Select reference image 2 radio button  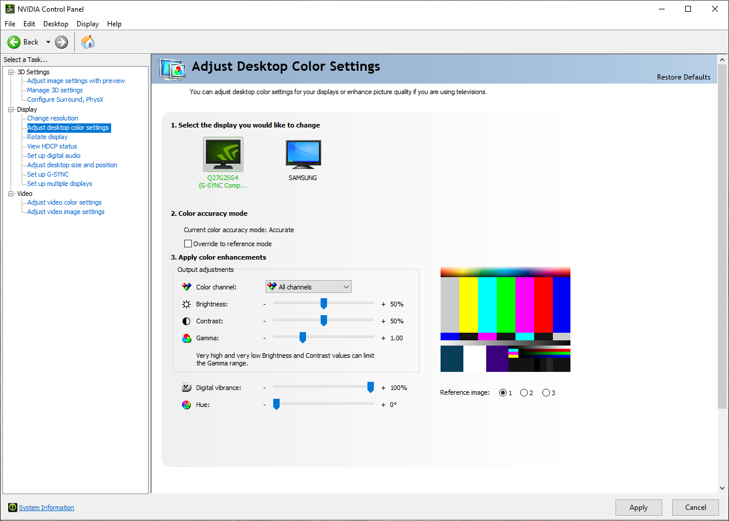point(524,393)
